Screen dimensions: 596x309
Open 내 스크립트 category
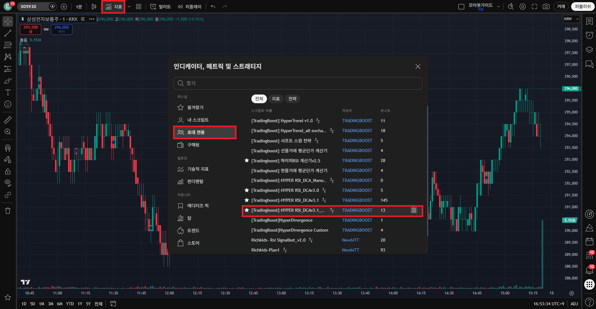(205, 120)
